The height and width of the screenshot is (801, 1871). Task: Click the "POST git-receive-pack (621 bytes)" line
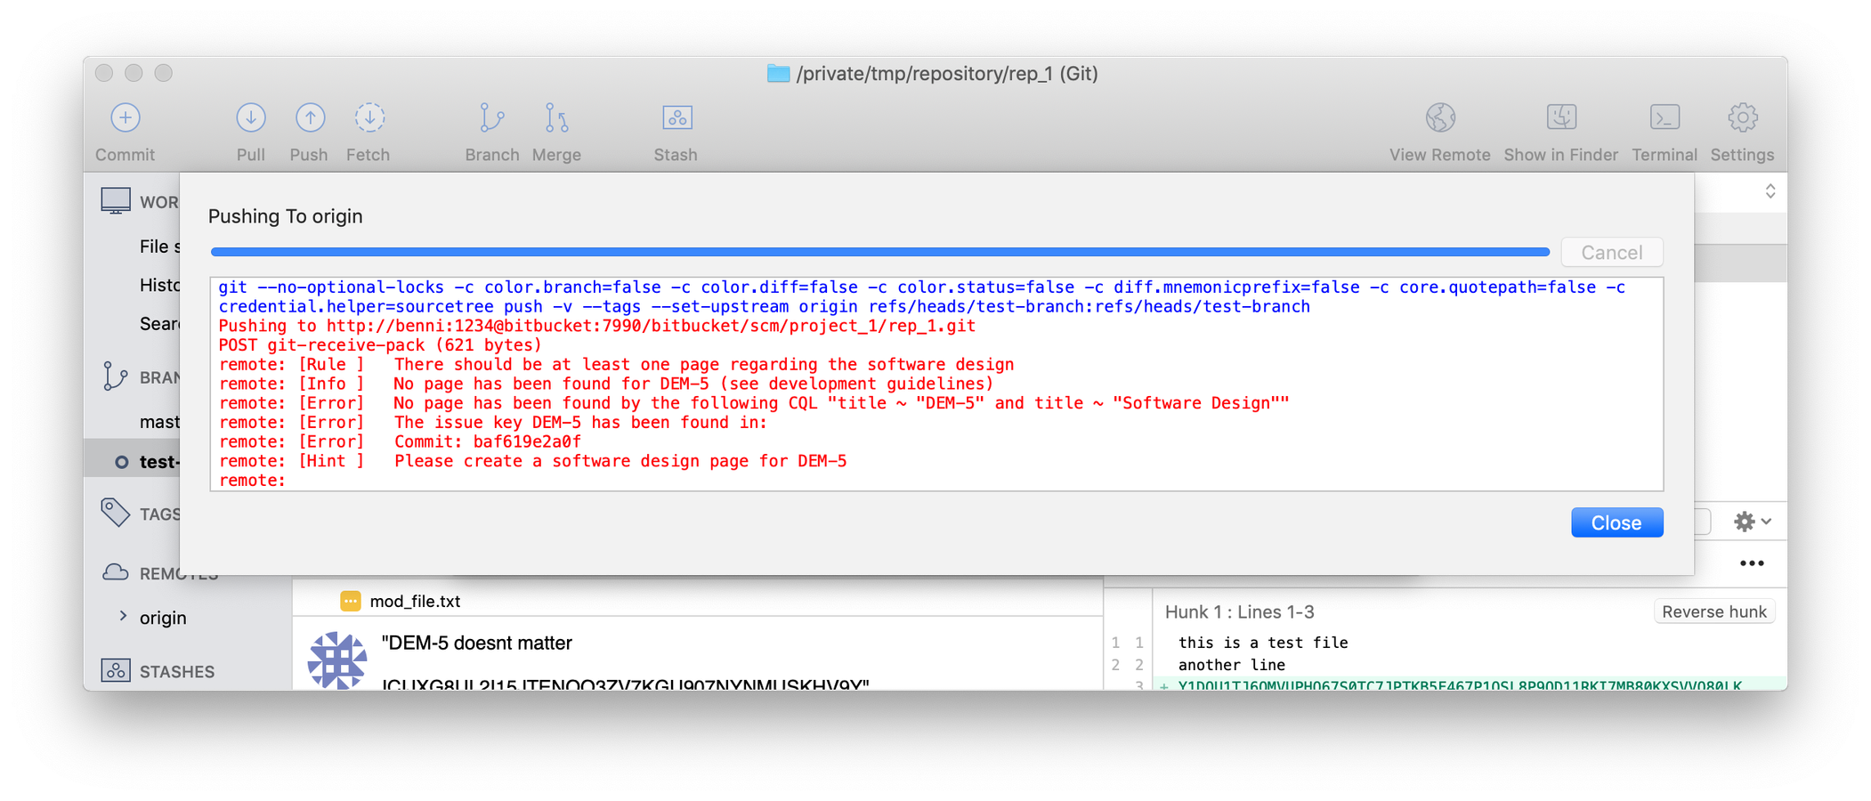coord(380,345)
